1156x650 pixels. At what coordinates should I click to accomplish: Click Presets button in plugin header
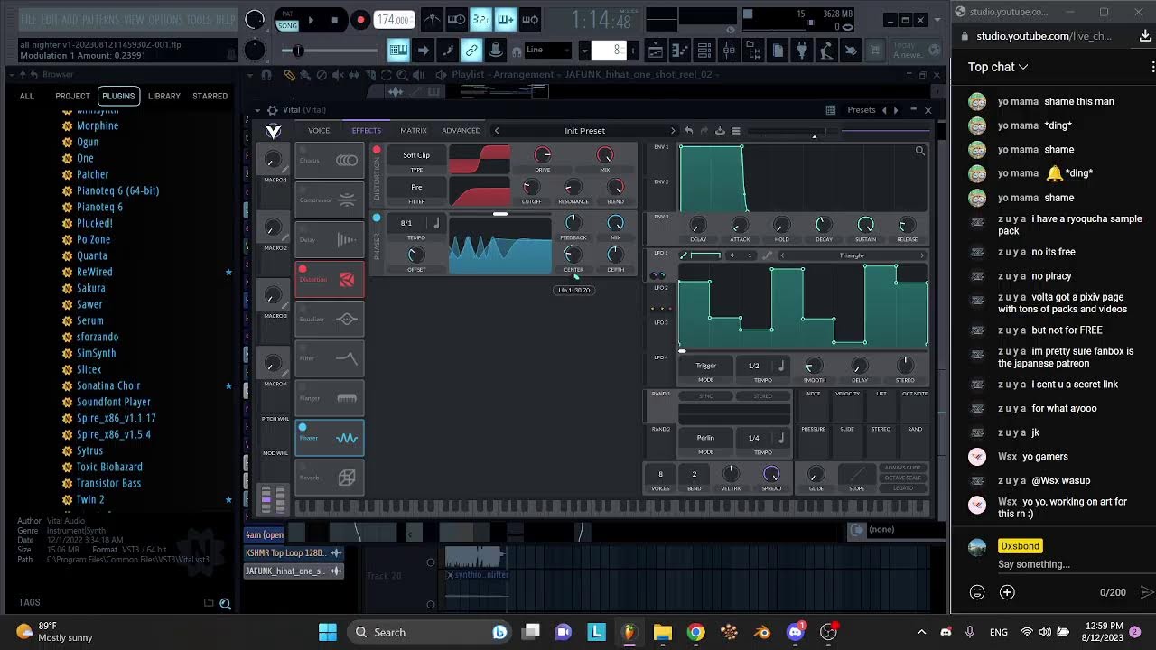[x=861, y=110]
